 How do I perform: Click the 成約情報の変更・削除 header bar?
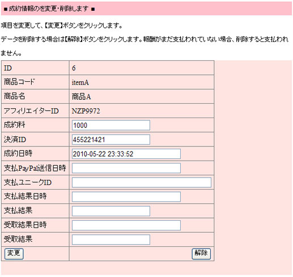146,9
